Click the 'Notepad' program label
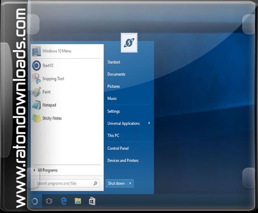Viewport: 258px width, 213px height. point(49,105)
